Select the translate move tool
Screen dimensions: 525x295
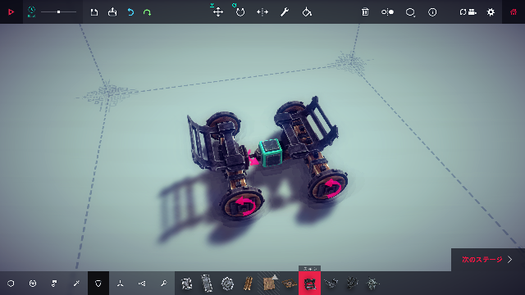[218, 12]
